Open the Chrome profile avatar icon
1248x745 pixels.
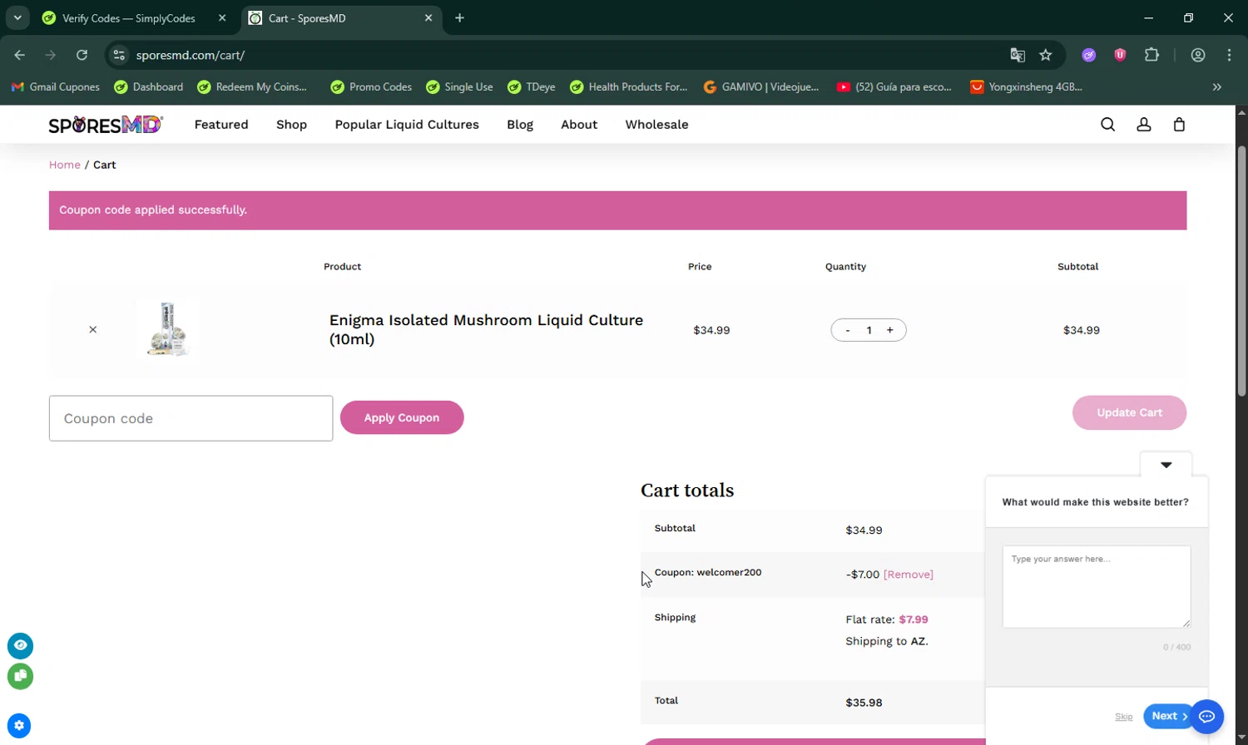pos(1198,55)
